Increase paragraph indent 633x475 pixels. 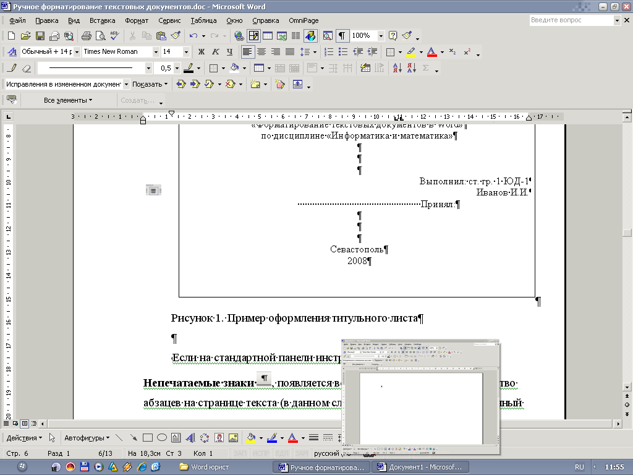click(372, 52)
